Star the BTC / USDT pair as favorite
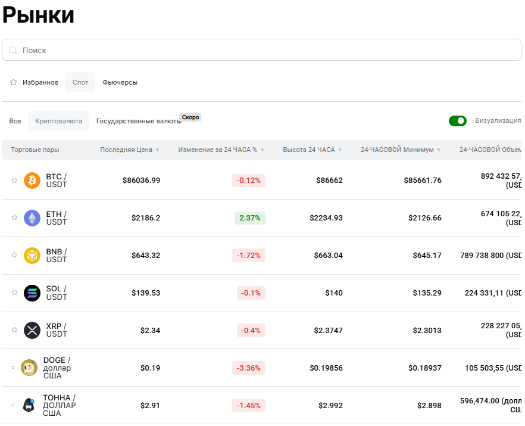Viewport: 525px width, 426px height. click(14, 181)
